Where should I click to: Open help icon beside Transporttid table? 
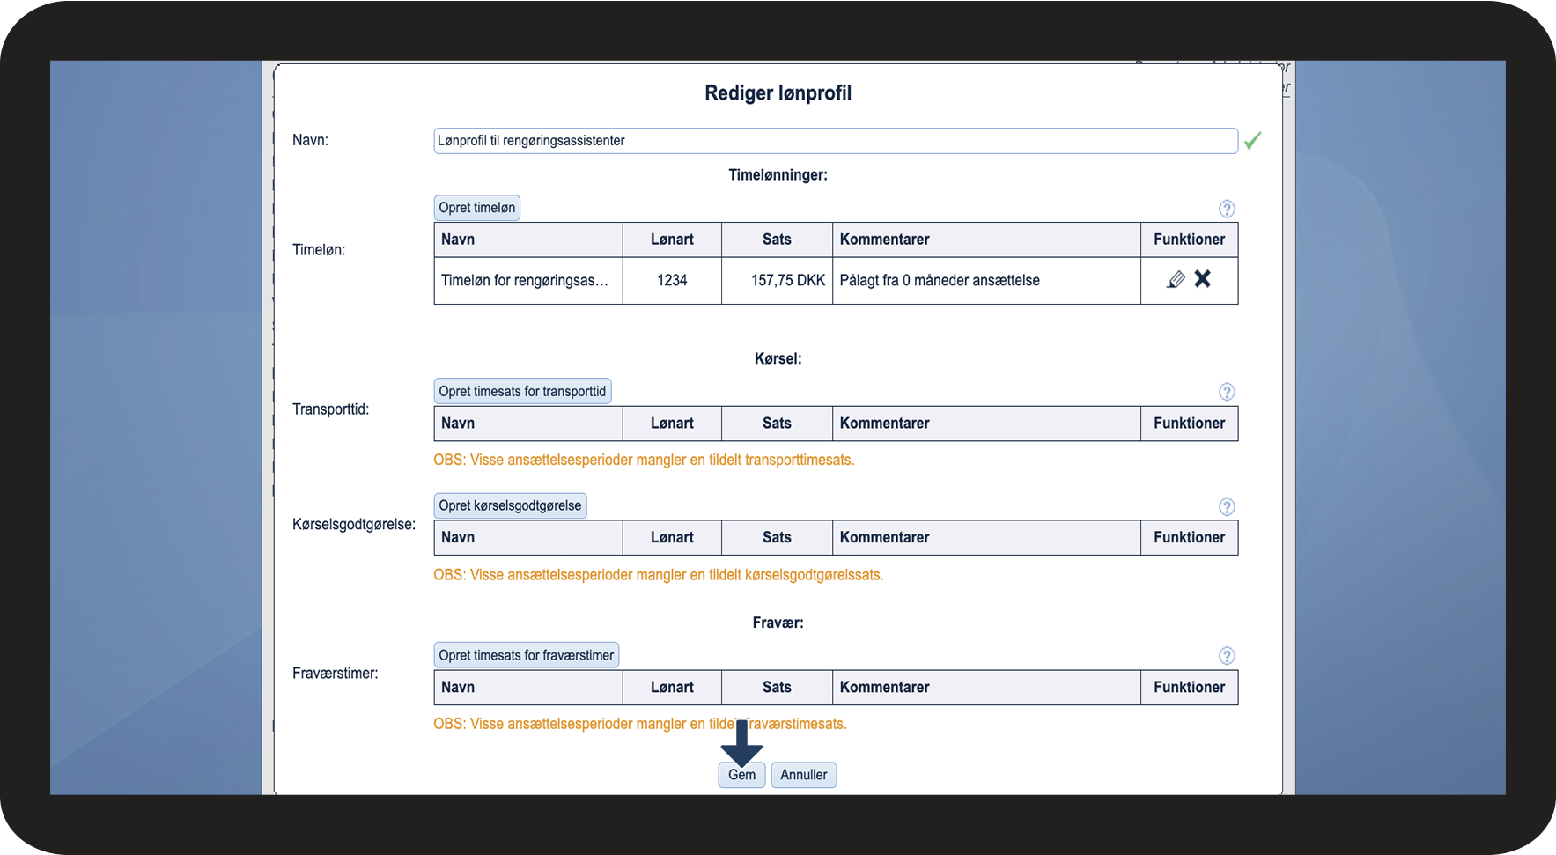coord(1227,392)
